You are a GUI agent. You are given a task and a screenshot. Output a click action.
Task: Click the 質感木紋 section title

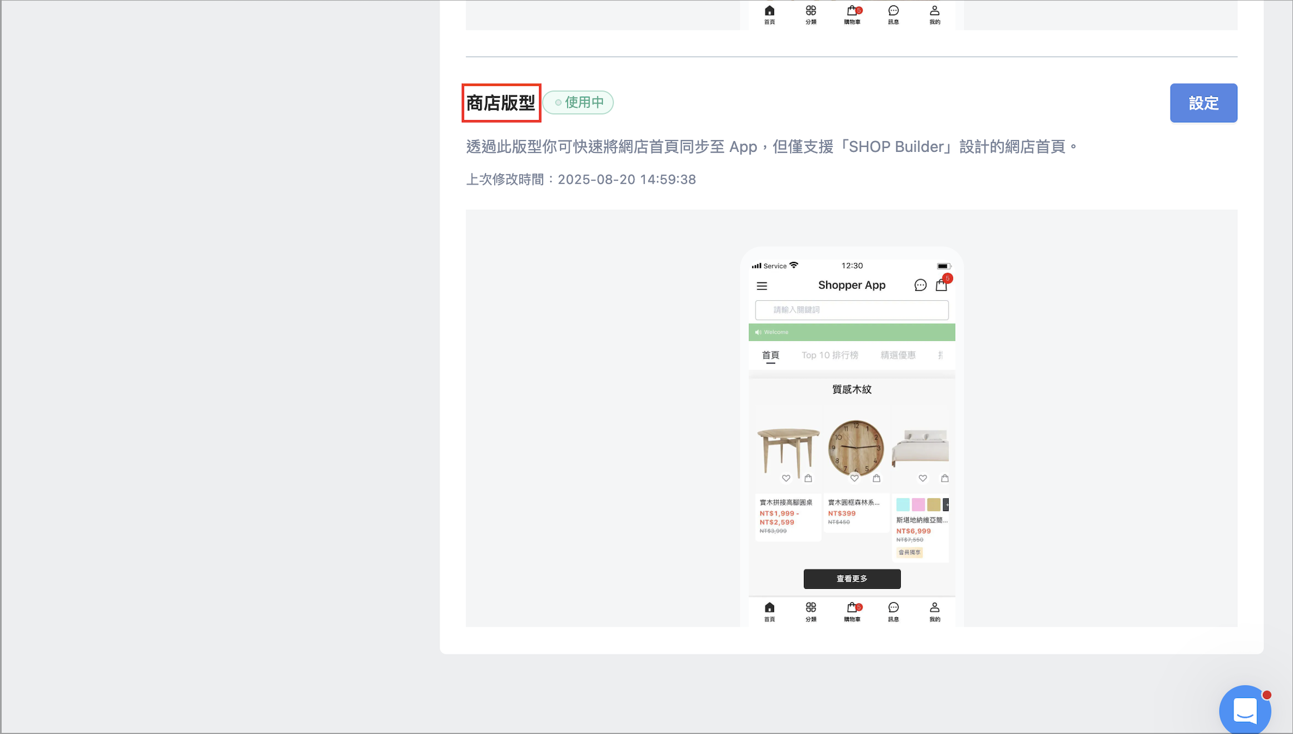tap(852, 389)
